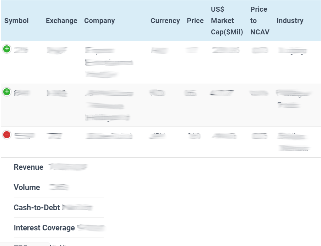Sort by the Exchange column header

pos(61,21)
